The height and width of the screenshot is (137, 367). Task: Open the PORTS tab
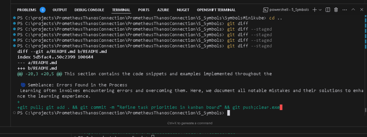click(144, 10)
